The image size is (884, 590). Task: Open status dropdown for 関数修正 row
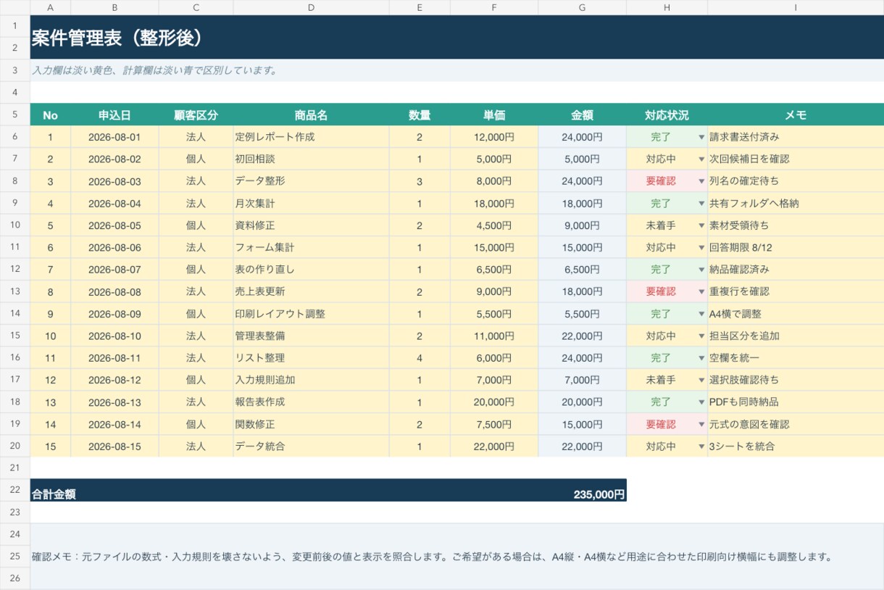click(701, 425)
